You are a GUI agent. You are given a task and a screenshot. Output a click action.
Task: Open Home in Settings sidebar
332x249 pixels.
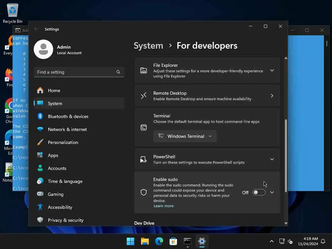(79, 90)
